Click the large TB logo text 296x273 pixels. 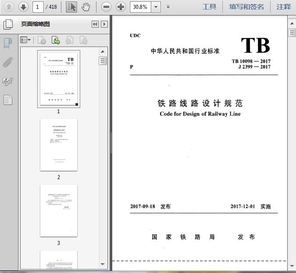coord(255,46)
